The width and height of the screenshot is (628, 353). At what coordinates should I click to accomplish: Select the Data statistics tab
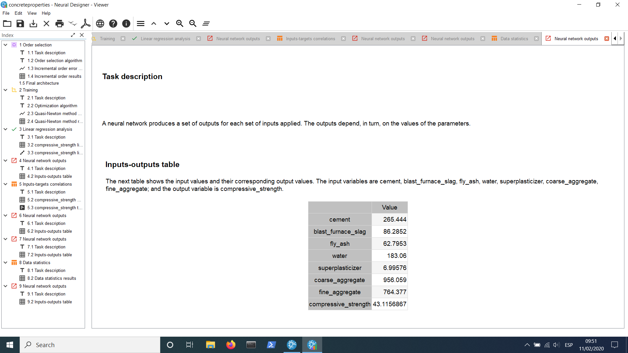513,38
